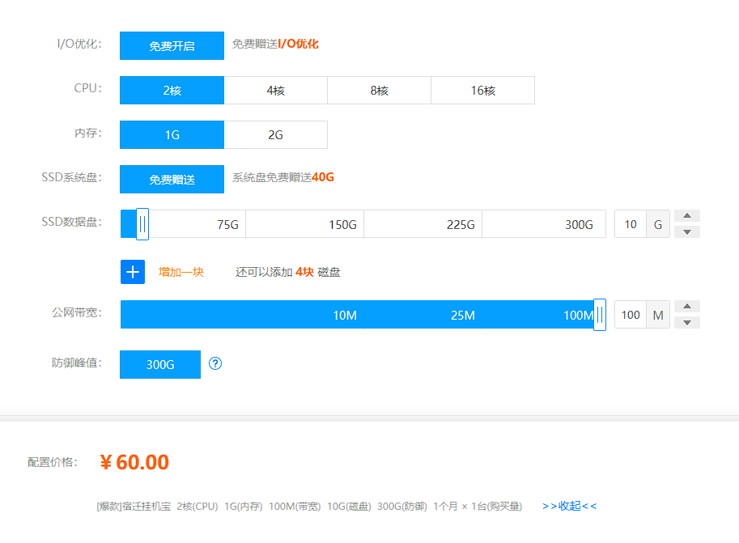Click the help question mark beside 300G

[215, 363]
